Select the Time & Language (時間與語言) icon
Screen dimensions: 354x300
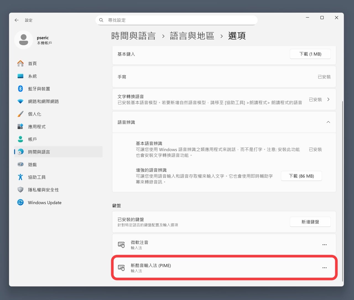tap(20, 152)
